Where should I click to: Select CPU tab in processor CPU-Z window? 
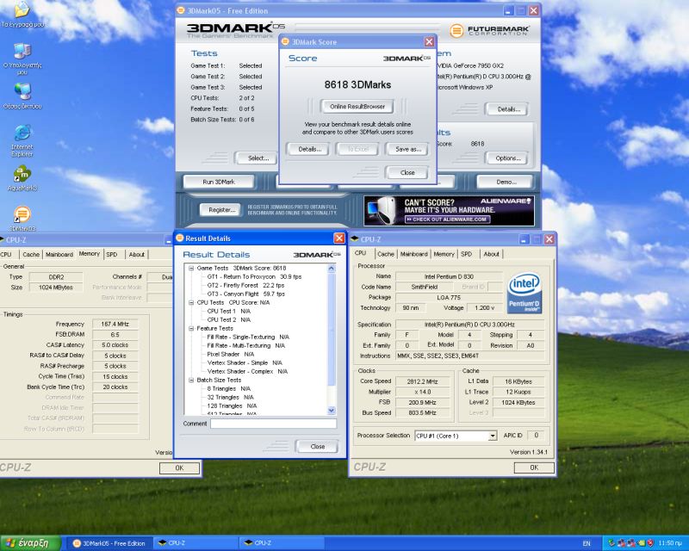coord(360,253)
